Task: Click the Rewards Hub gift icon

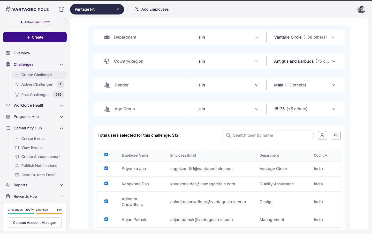Action: point(8,196)
